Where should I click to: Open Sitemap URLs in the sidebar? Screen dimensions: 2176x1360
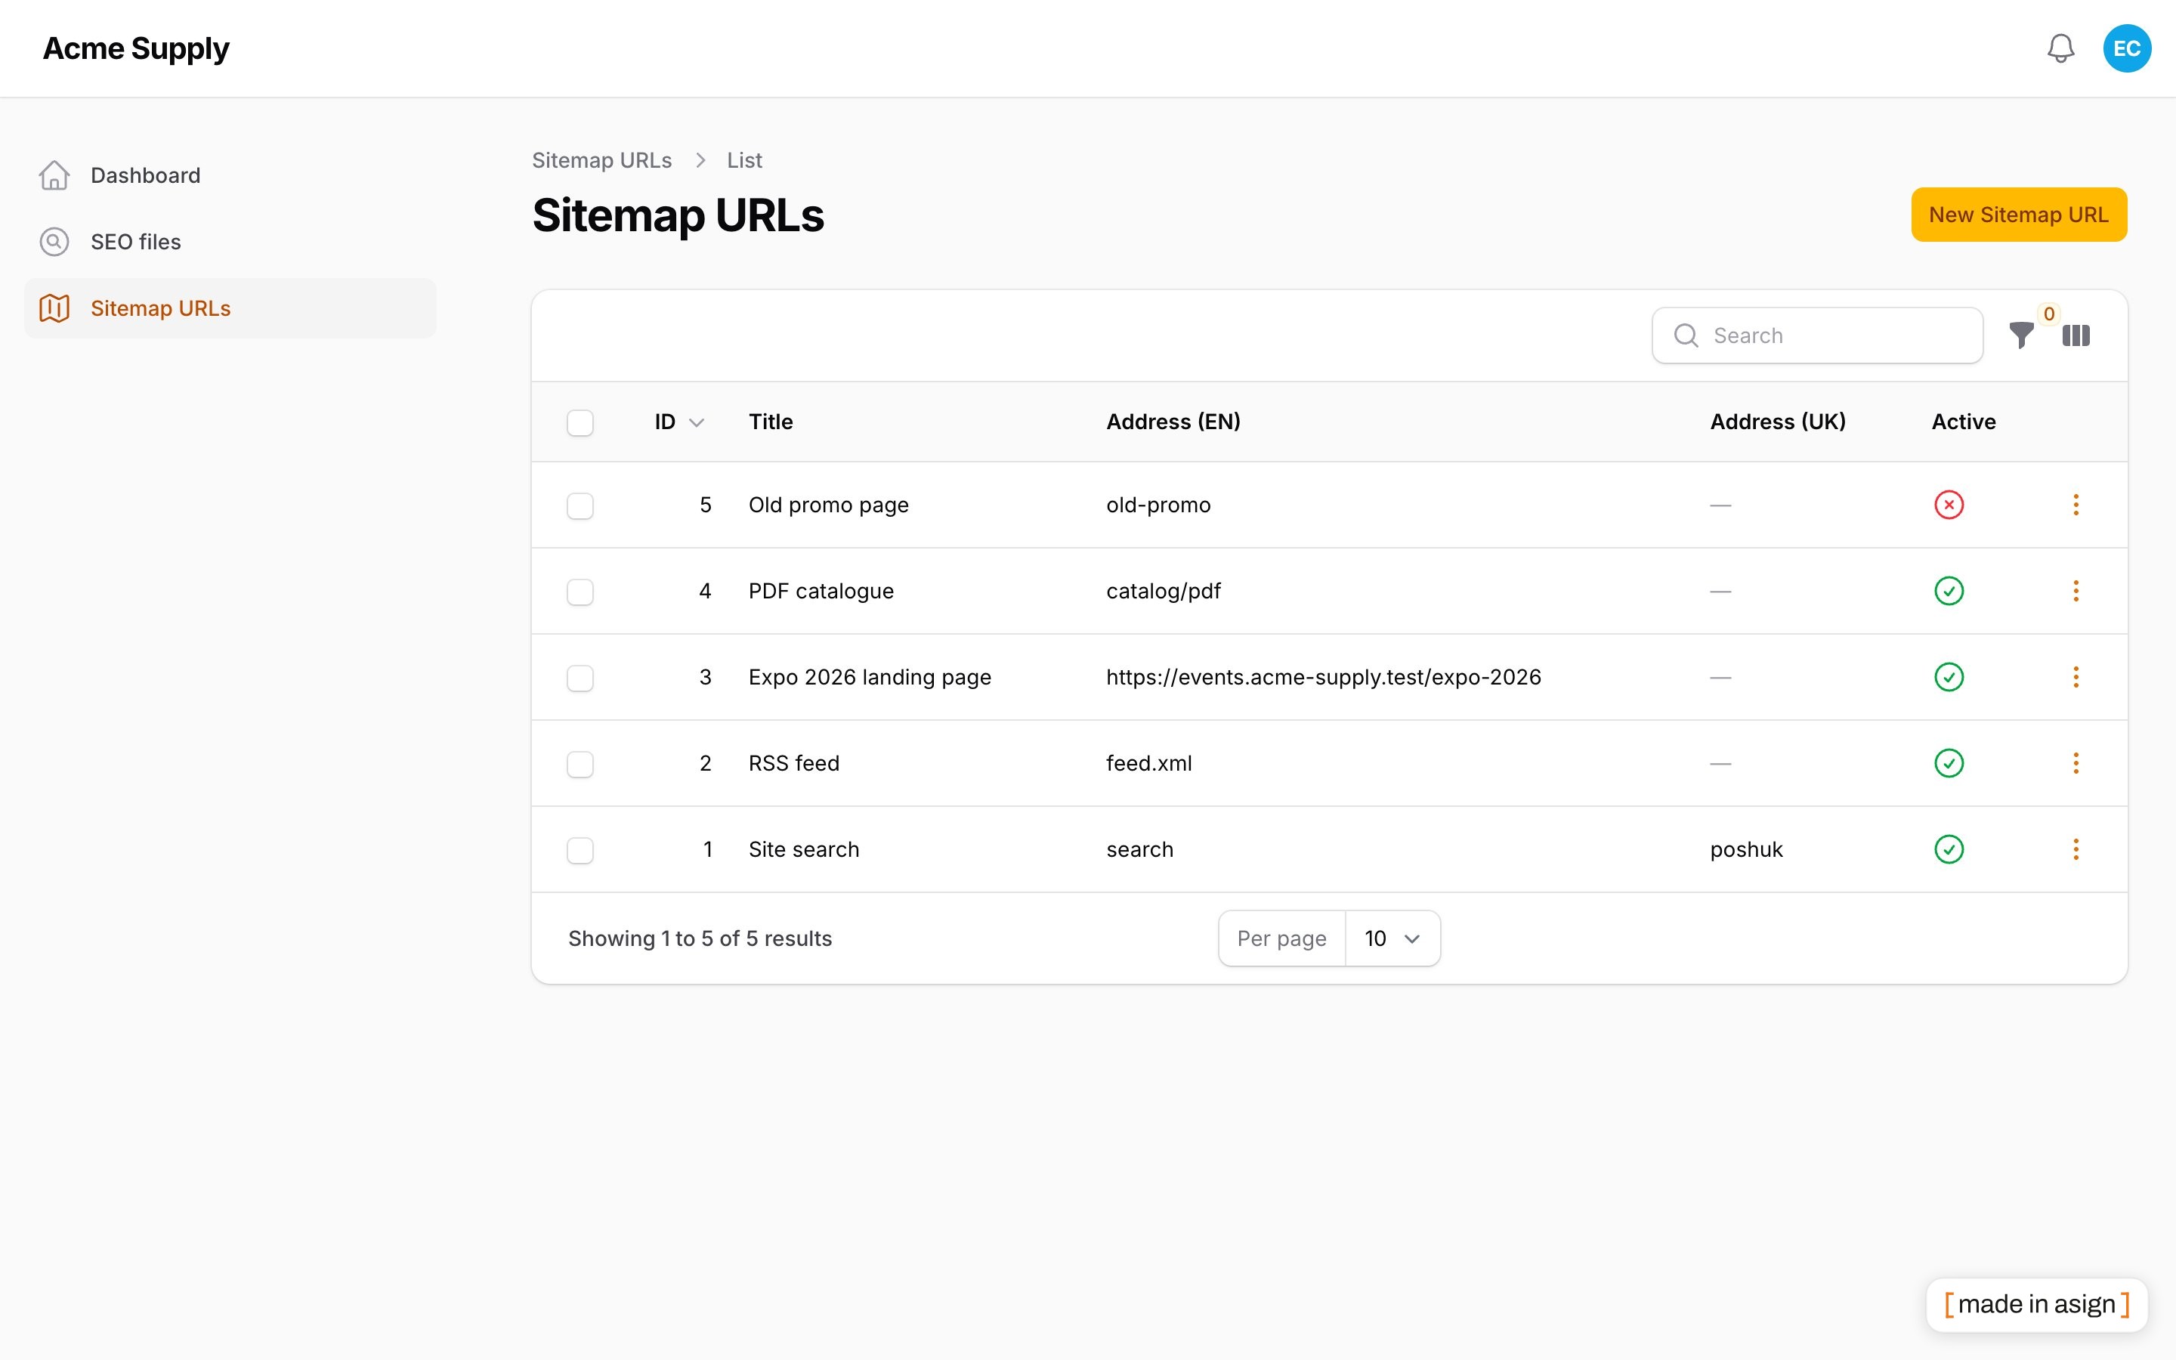click(230, 308)
